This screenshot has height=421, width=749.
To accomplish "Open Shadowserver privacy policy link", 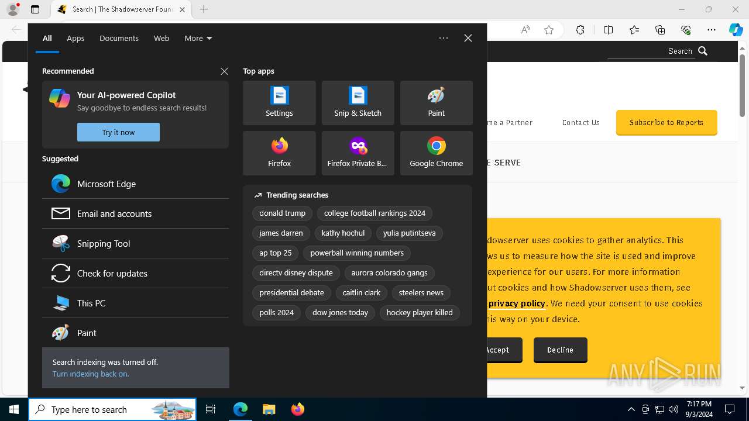I will (517, 303).
